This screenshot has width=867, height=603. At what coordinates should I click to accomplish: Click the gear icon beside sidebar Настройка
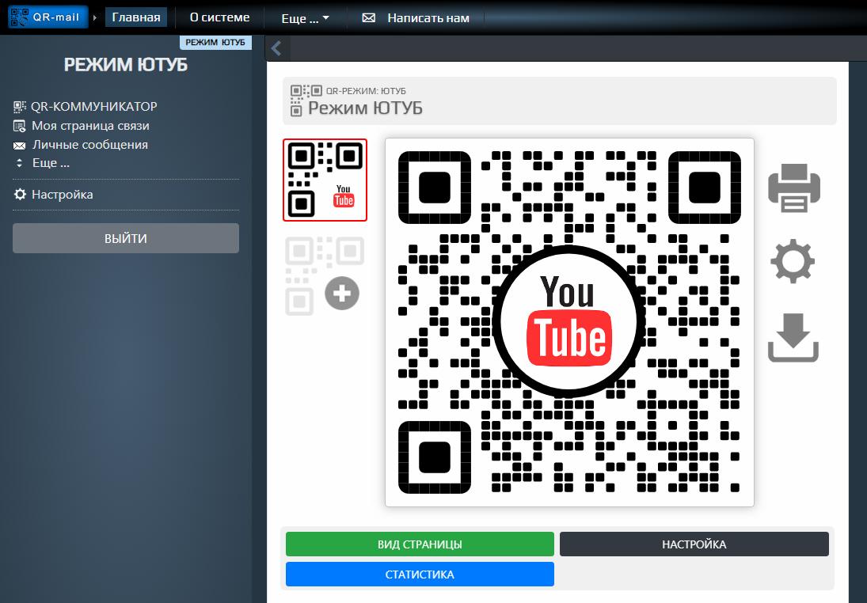click(x=20, y=195)
